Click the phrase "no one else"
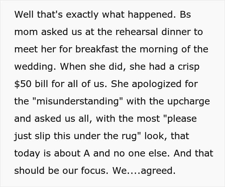The height and width of the screenshot is (187, 225). pyautogui.click(x=140, y=153)
